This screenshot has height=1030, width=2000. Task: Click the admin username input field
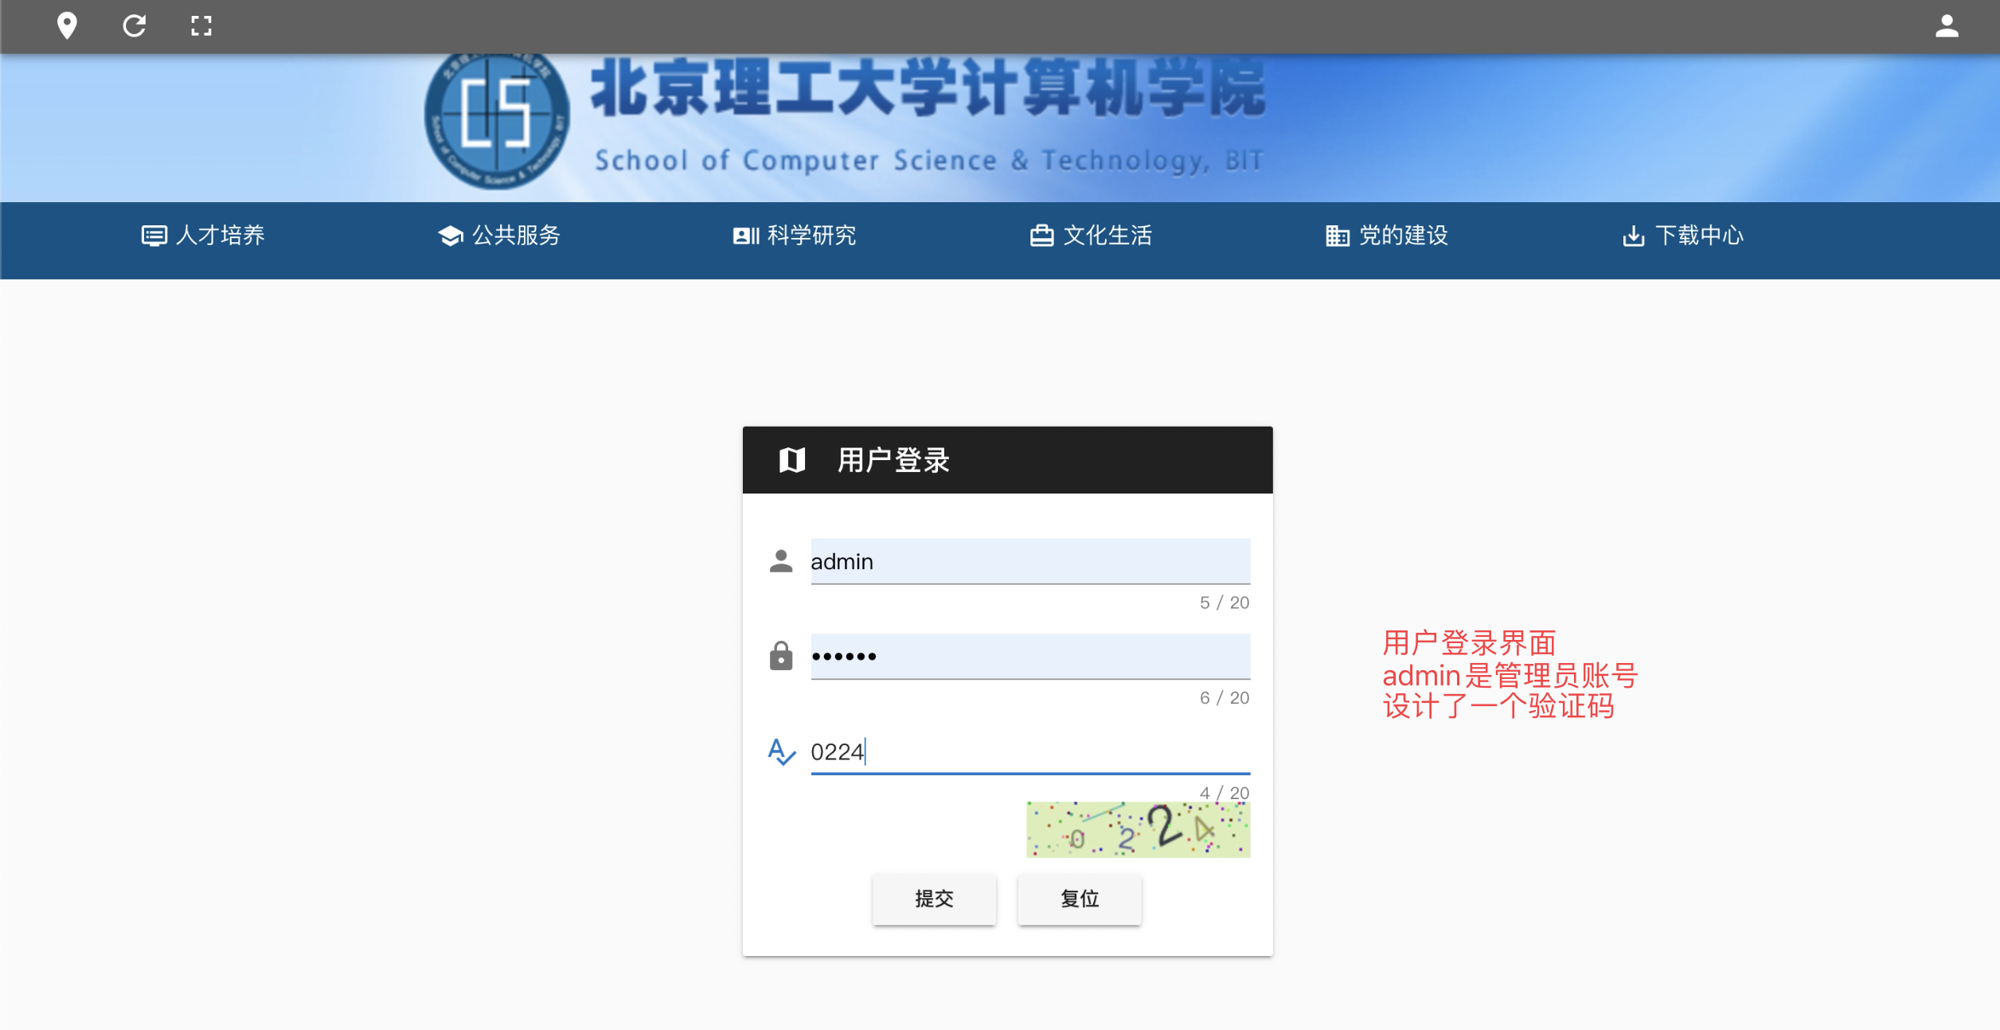tap(1029, 561)
